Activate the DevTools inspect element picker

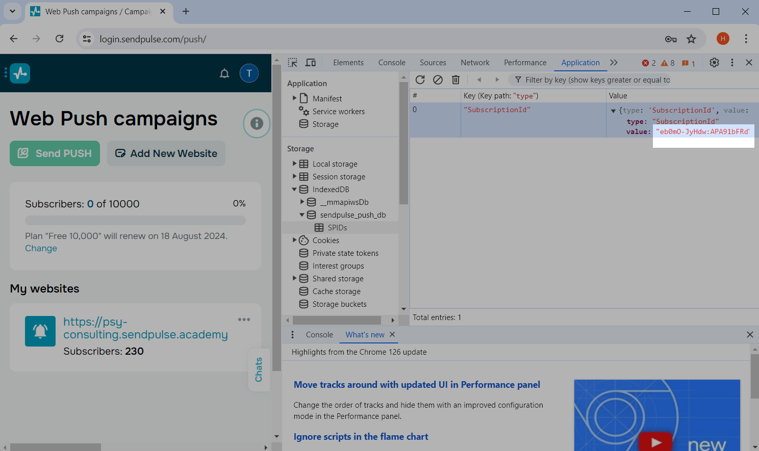pyautogui.click(x=293, y=63)
